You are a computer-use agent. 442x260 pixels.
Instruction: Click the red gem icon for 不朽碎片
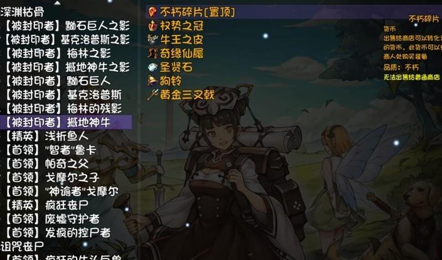click(152, 12)
